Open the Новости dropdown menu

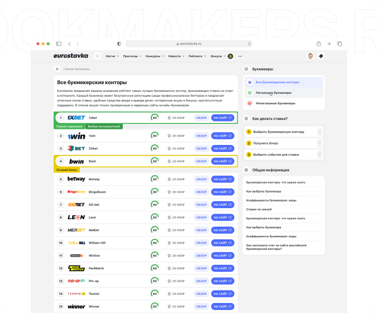pyautogui.click(x=176, y=56)
